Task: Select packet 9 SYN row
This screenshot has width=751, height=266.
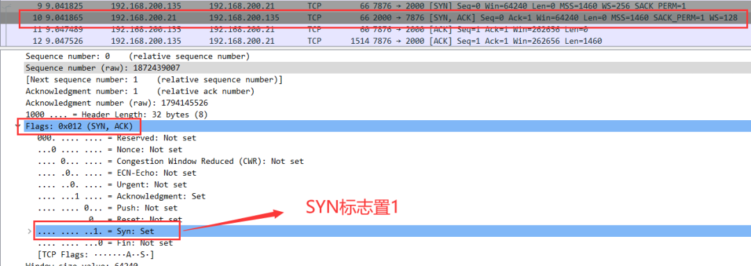Action: click(x=375, y=6)
